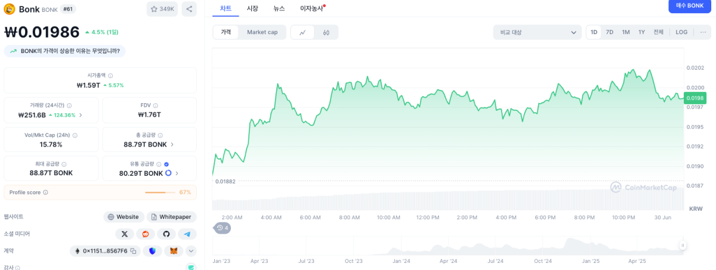
Task: Click the history events badge showing 4
Action: 222,228
